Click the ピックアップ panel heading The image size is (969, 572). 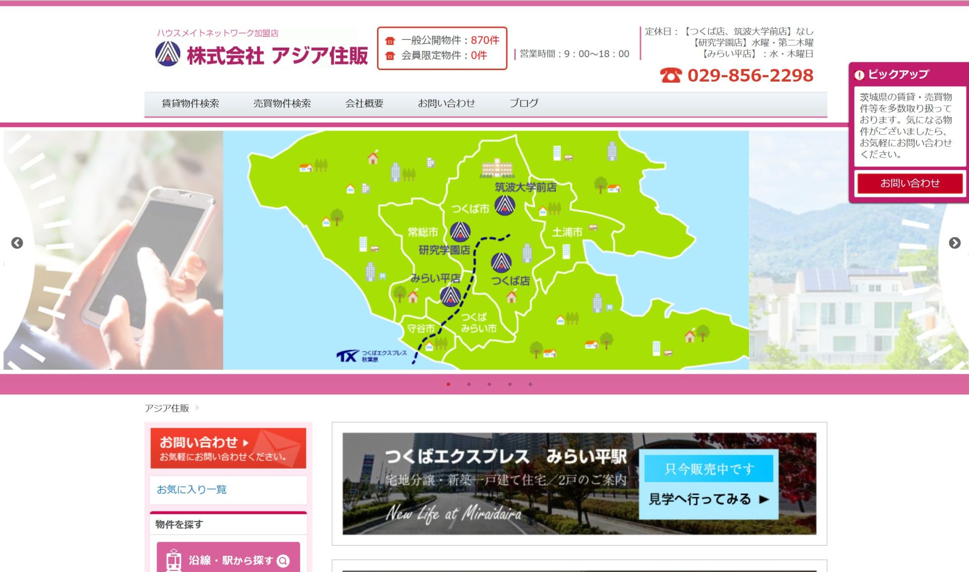click(898, 75)
